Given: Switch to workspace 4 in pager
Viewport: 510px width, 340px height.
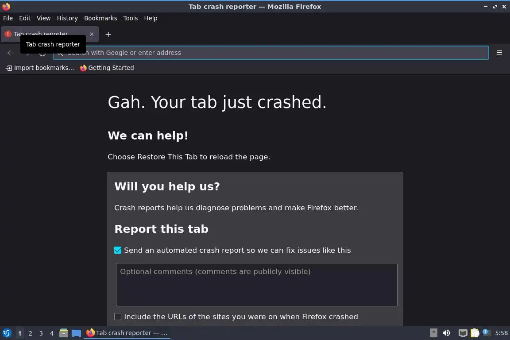Looking at the screenshot, I should point(52,333).
